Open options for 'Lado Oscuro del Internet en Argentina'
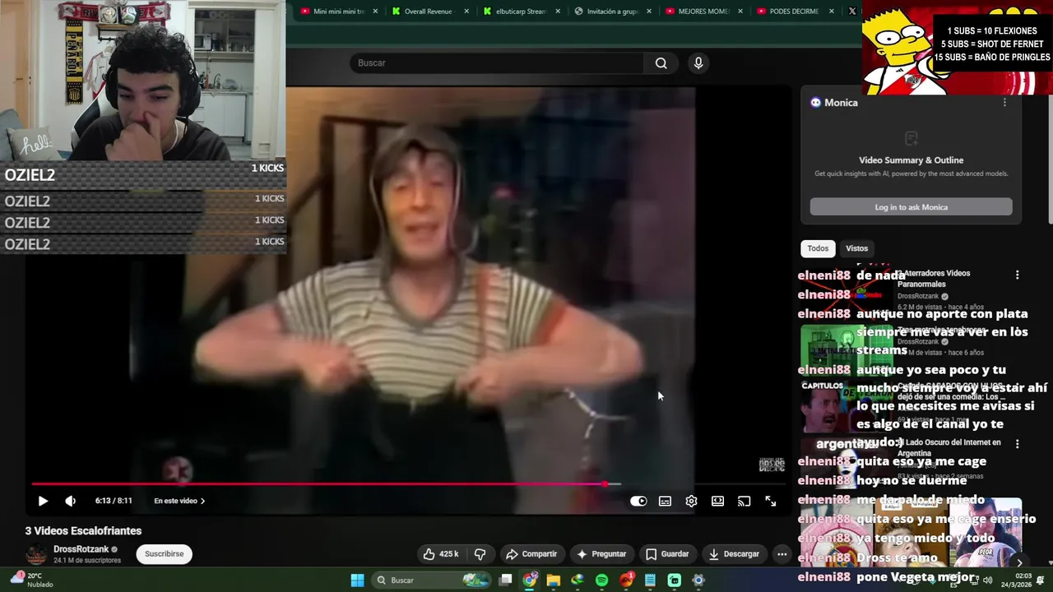The width and height of the screenshot is (1053, 592). pyautogui.click(x=1017, y=444)
